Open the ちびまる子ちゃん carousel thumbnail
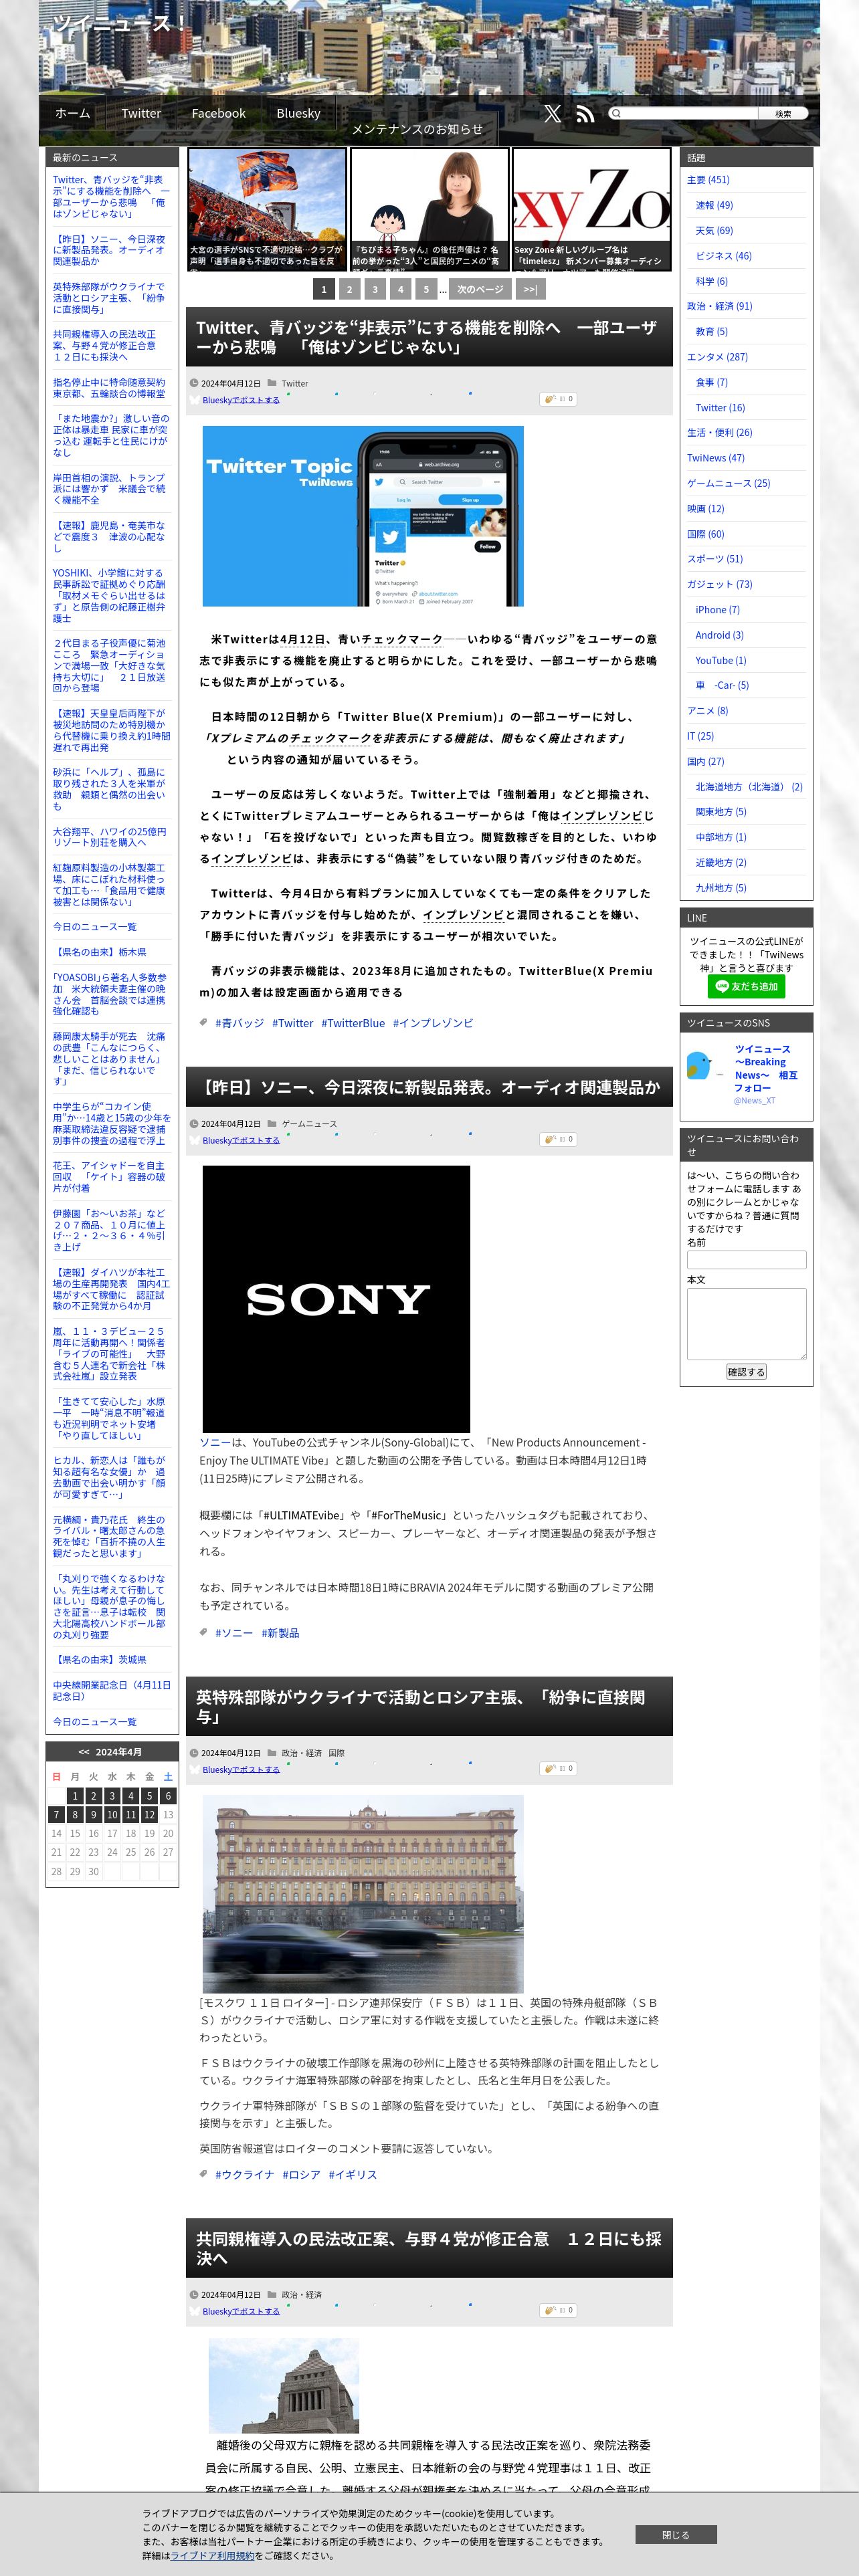Viewport: 859px width, 2576px height. tap(429, 210)
